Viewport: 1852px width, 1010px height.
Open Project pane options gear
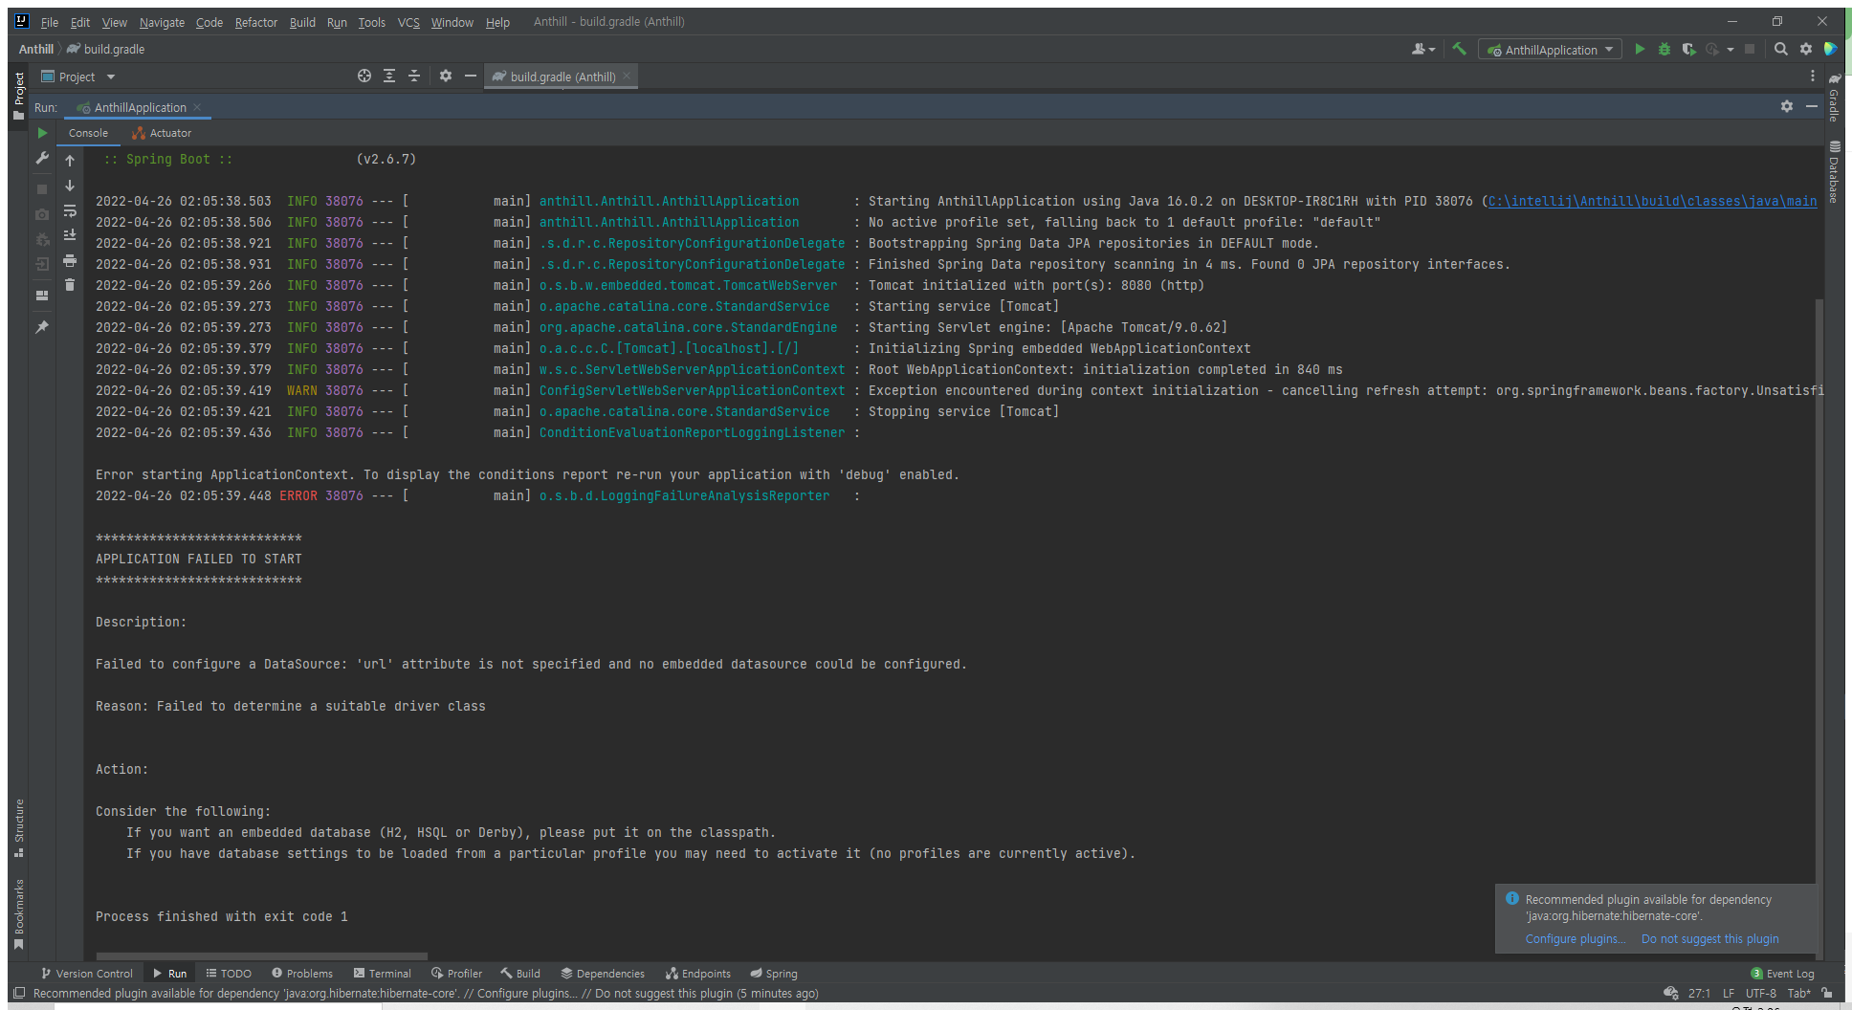[x=446, y=76]
